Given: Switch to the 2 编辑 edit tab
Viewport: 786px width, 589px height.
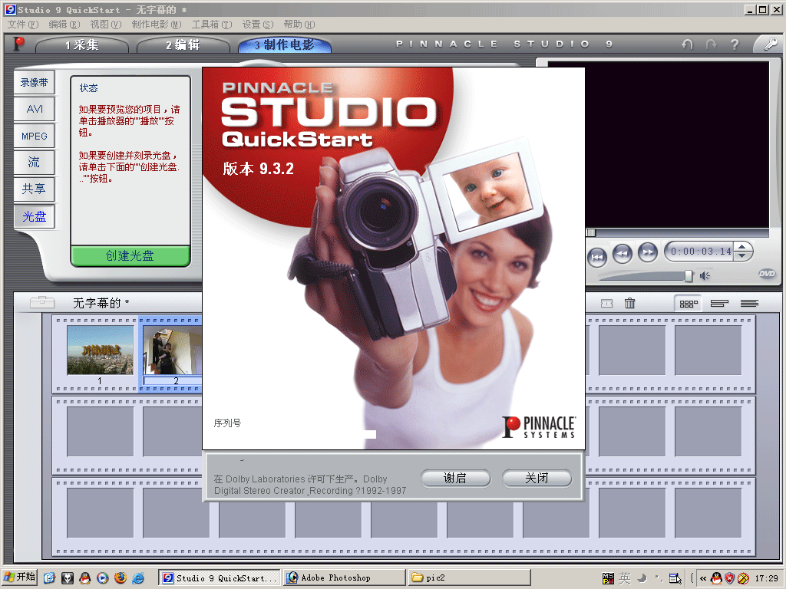Looking at the screenshot, I should coord(183,45).
